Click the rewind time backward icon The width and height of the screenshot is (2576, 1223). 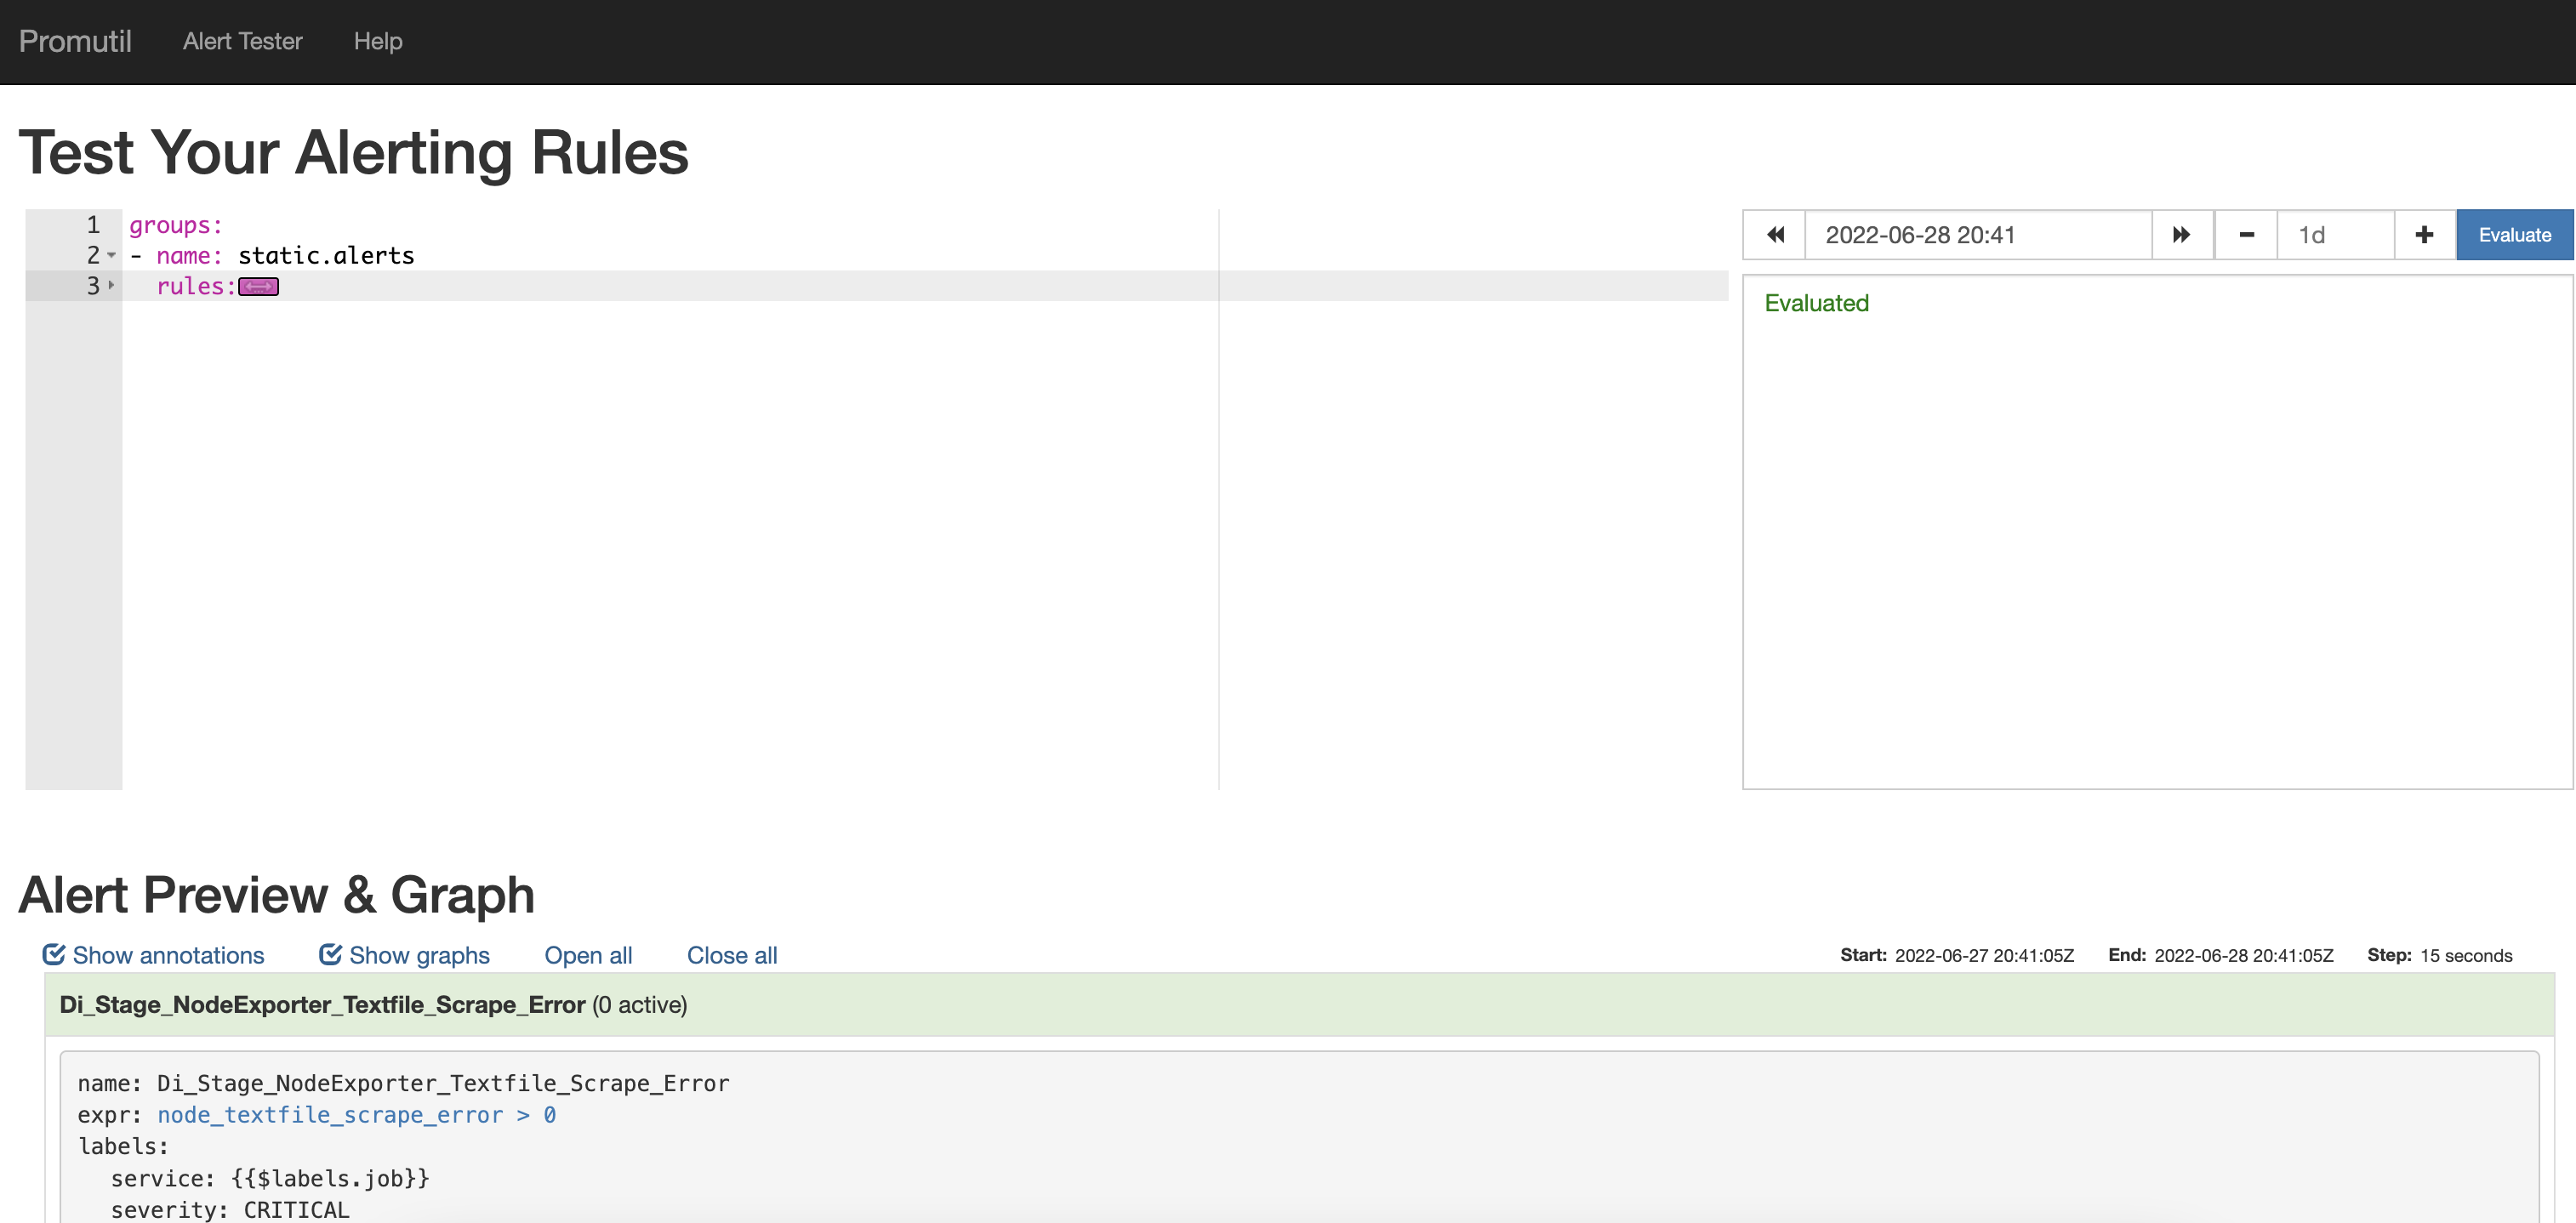pyautogui.click(x=1775, y=235)
